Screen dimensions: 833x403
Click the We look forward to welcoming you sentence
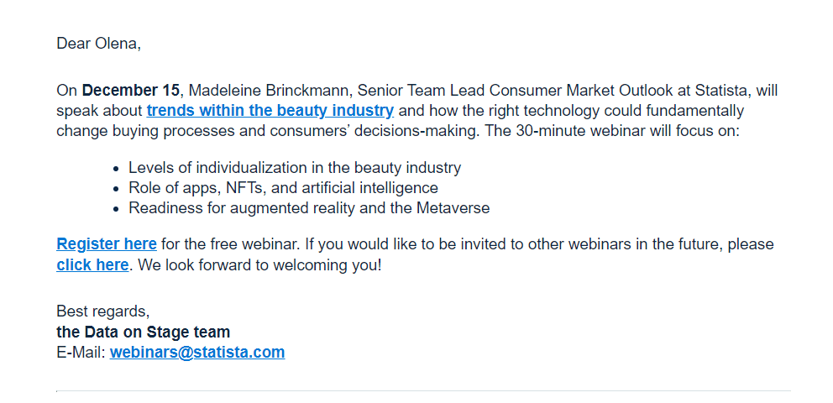coord(259,264)
